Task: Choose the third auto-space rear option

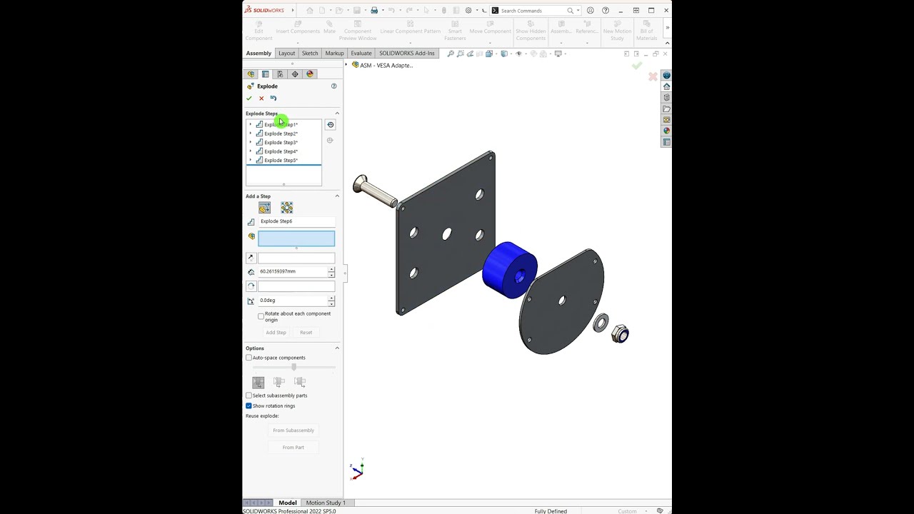Action: coord(300,383)
